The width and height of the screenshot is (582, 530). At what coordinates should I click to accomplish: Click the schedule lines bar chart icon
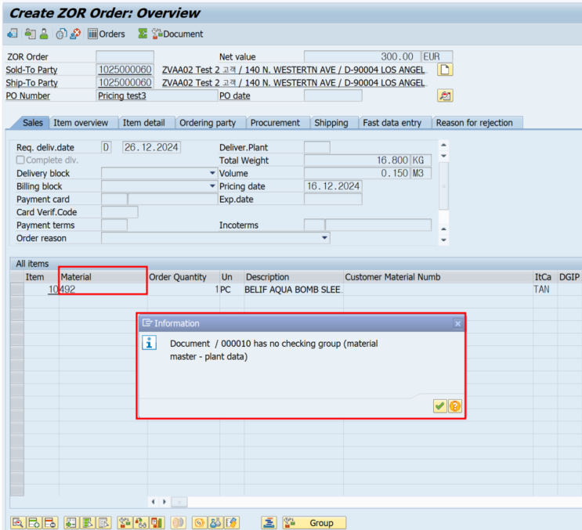pos(157,523)
